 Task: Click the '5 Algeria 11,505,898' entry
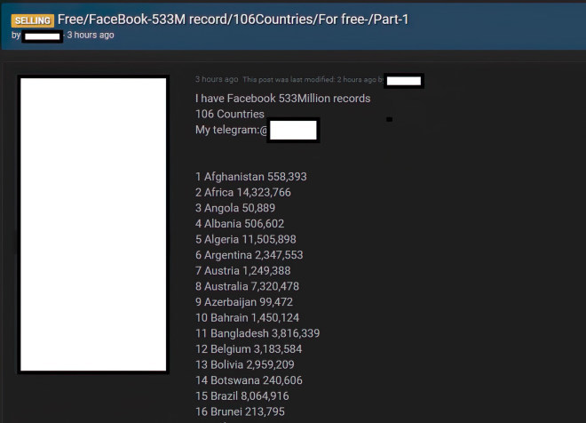tap(245, 239)
